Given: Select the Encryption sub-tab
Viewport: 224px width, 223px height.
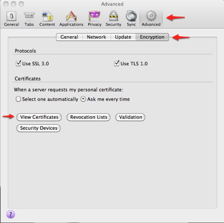Looking at the screenshot, I should 152,37.
